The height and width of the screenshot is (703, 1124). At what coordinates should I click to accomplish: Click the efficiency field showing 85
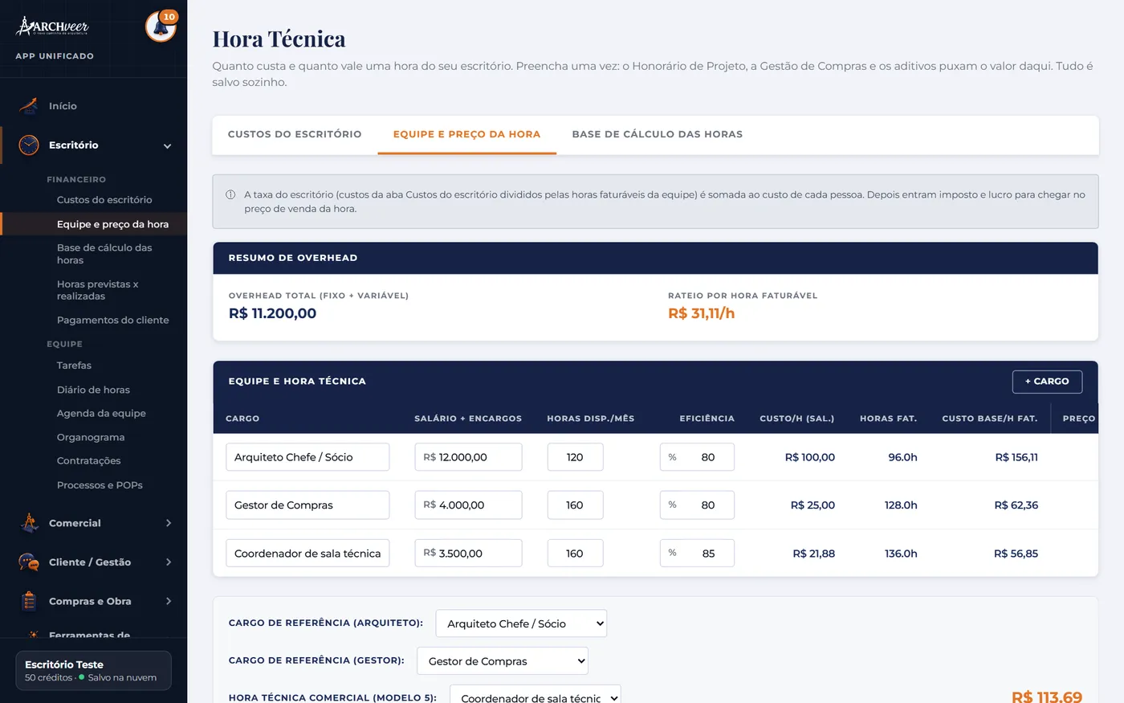click(x=697, y=554)
